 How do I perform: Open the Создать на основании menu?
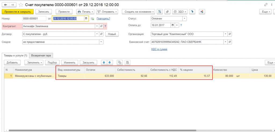(138, 12)
